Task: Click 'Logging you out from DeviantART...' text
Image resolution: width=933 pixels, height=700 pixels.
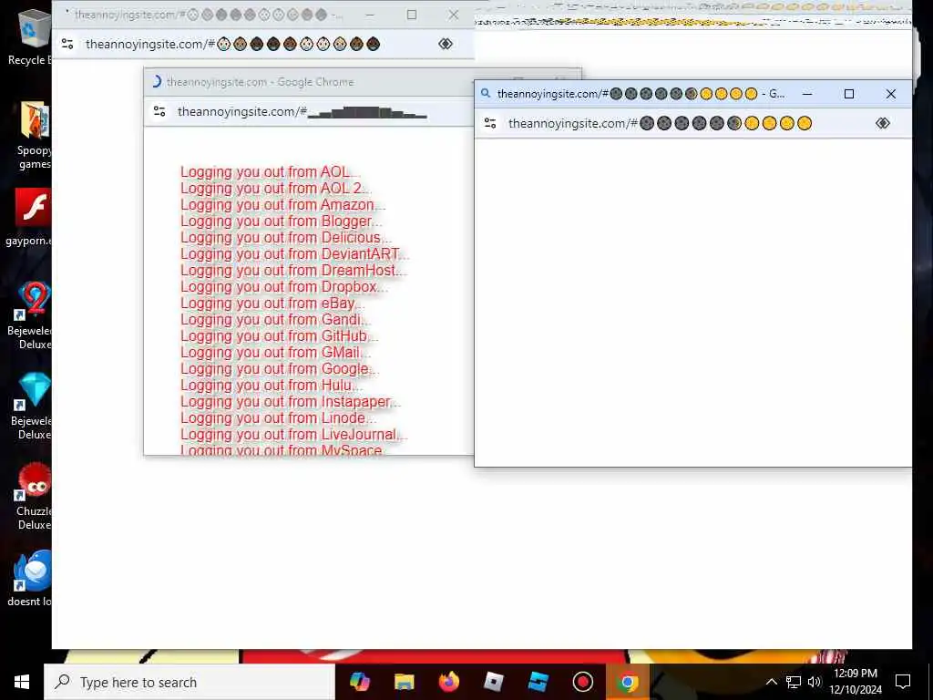Action: tap(294, 254)
